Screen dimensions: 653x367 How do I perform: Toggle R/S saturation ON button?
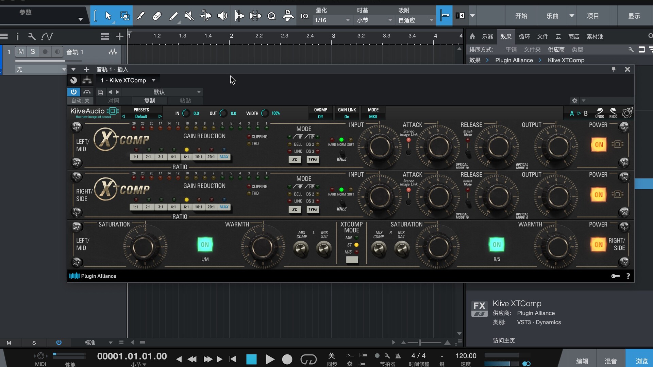(497, 245)
